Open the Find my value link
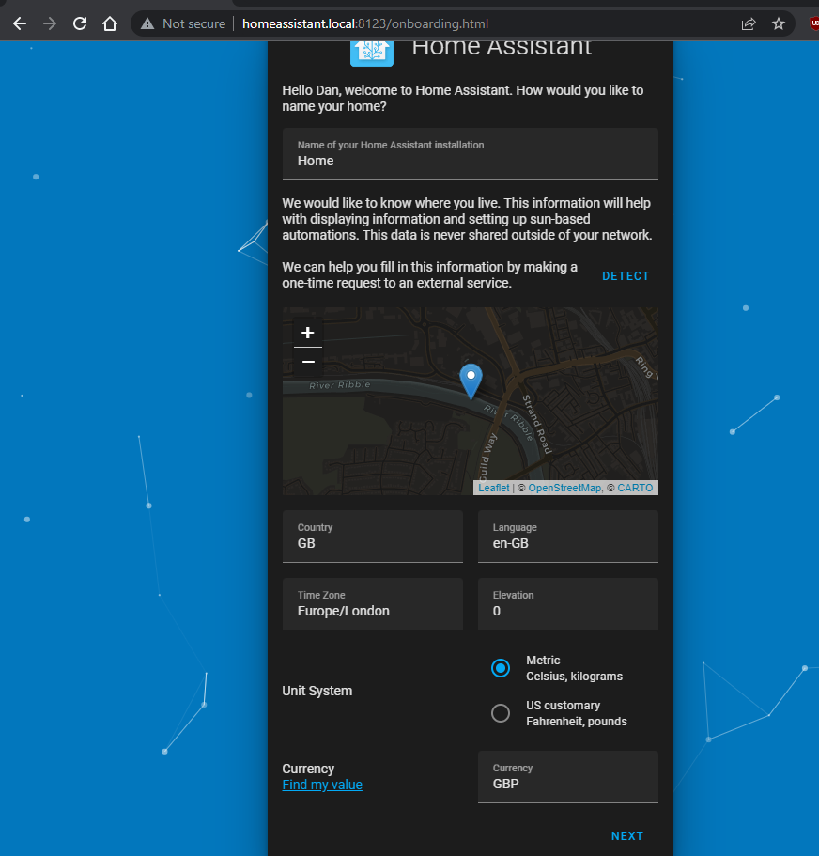Viewport: 819px width, 856px height. tap(322, 785)
